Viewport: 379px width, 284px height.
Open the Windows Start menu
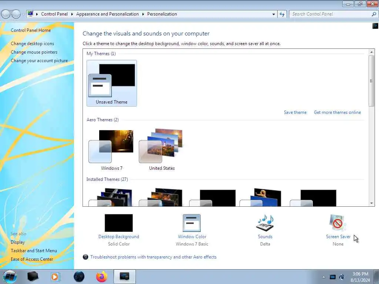click(x=10, y=277)
